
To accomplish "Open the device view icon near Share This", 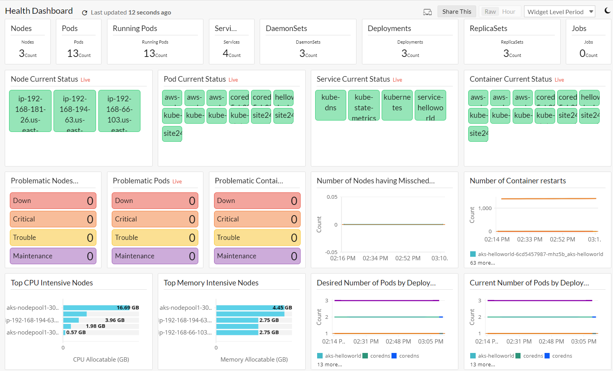I will [427, 12].
